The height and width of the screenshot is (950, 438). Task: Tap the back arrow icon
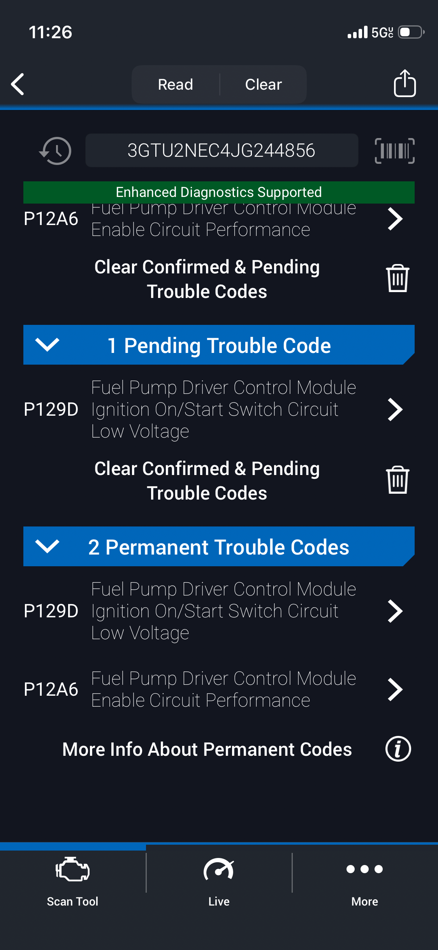(18, 84)
